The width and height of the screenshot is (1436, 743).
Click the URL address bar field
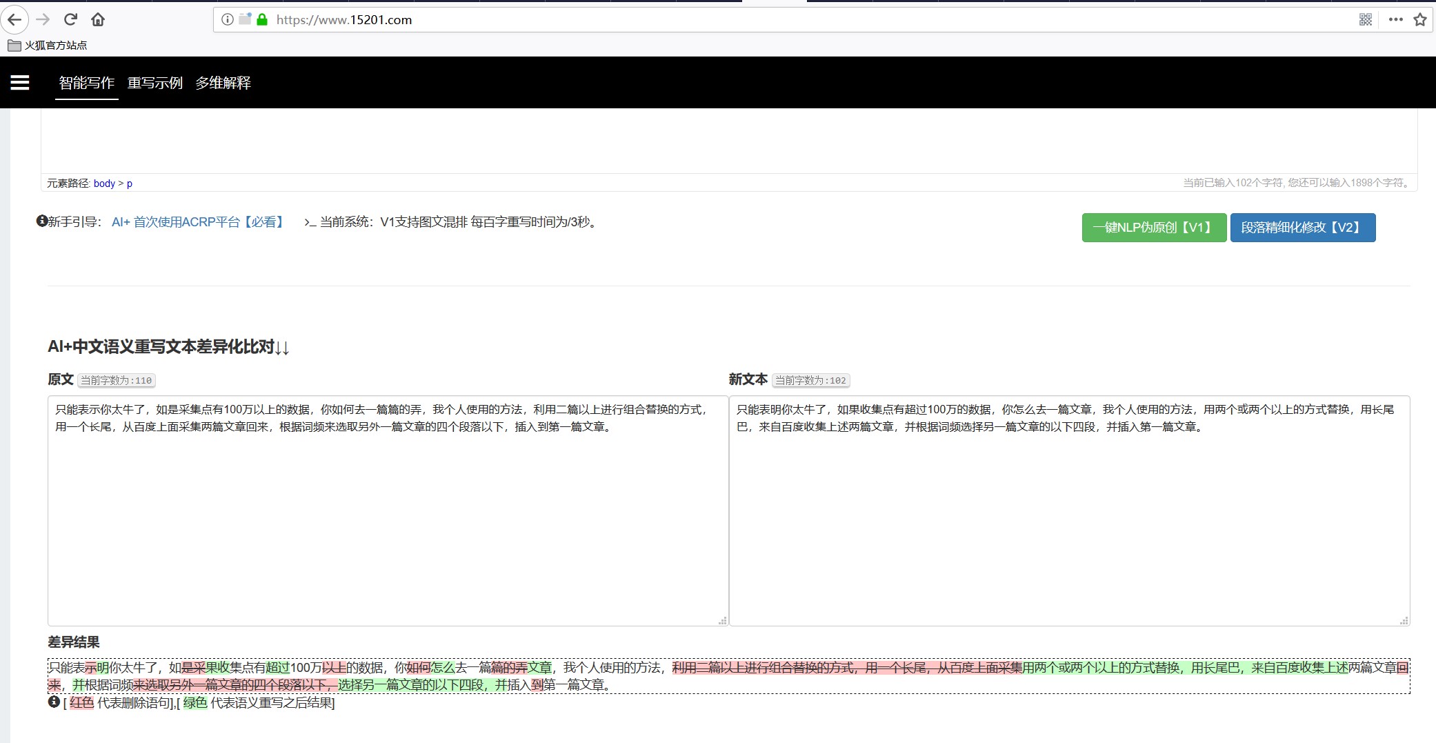[x=759, y=20]
